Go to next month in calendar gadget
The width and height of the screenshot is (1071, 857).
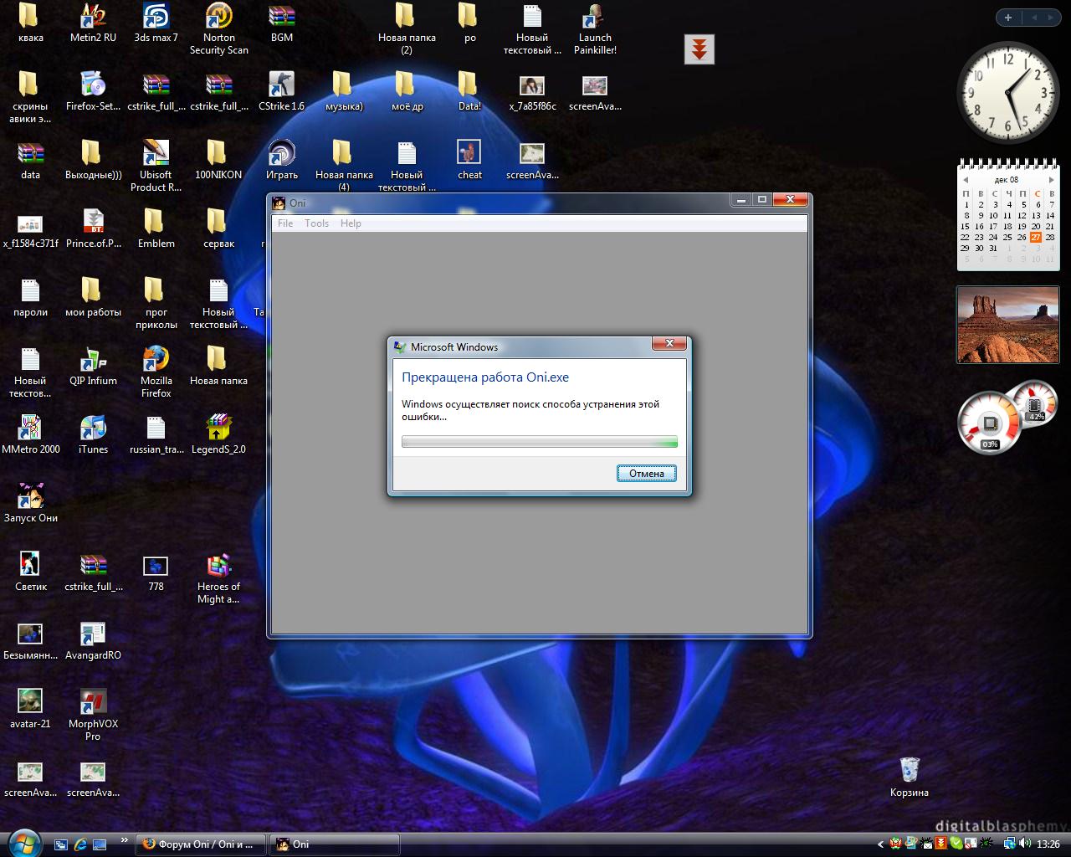(1052, 179)
